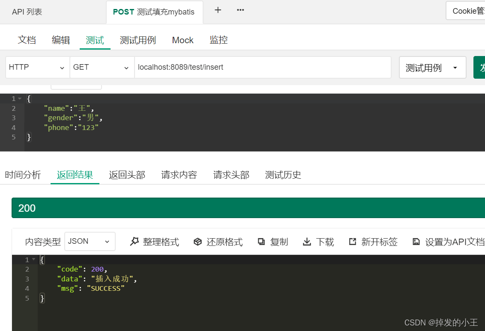
Task: Click the copy (复制) icon
Action: pyautogui.click(x=261, y=242)
